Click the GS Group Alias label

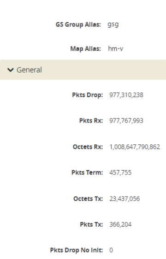(78, 25)
